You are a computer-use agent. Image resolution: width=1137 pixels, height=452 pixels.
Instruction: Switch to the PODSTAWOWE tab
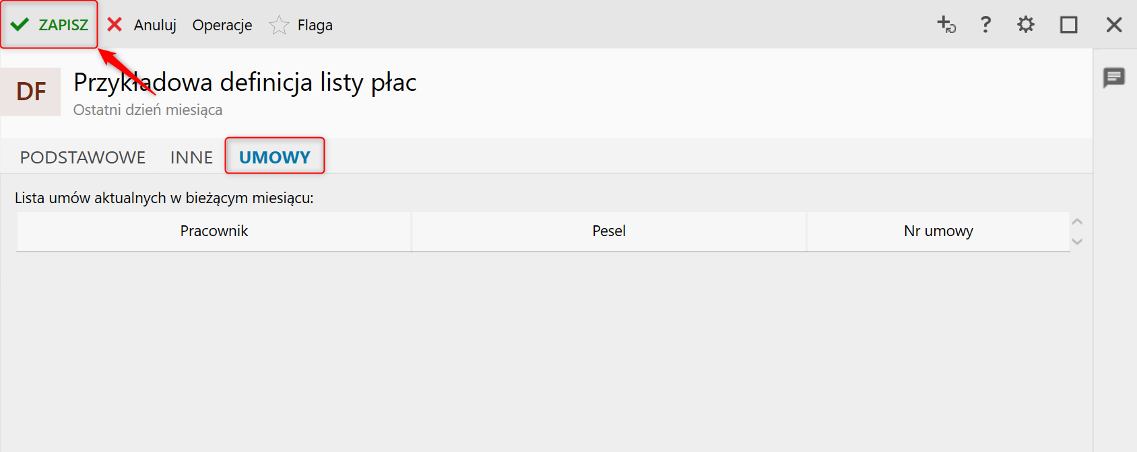click(x=83, y=157)
